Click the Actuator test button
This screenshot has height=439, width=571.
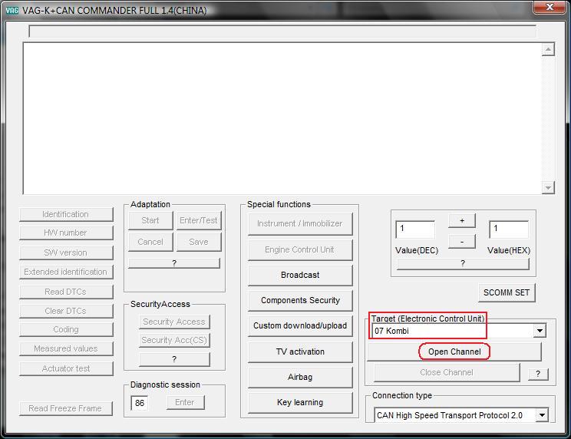66,368
